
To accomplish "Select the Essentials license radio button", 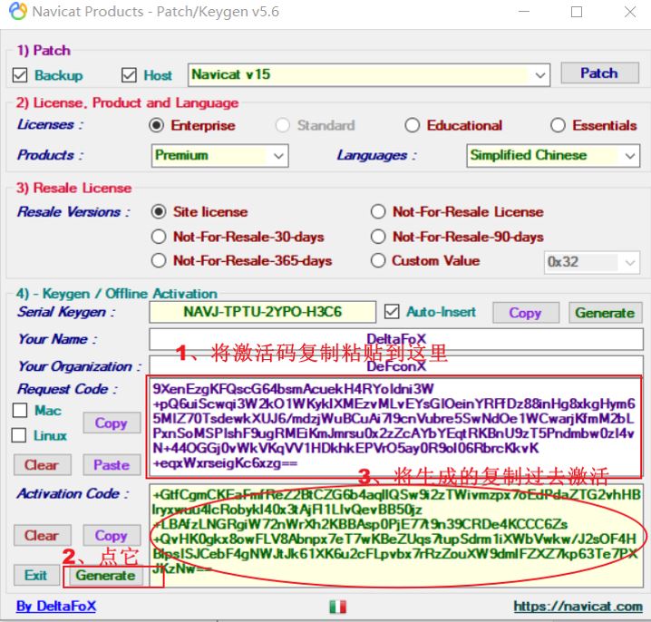I will 558,125.
